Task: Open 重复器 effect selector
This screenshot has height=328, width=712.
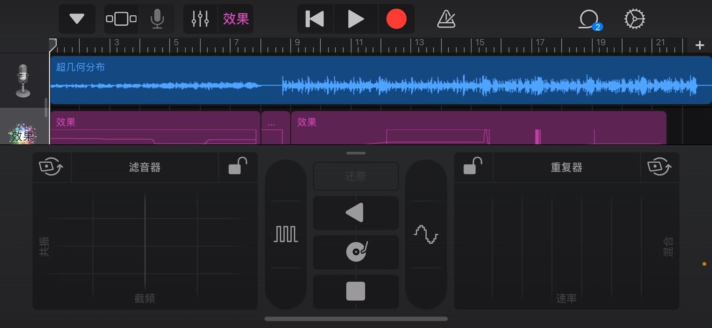Action: click(567, 167)
